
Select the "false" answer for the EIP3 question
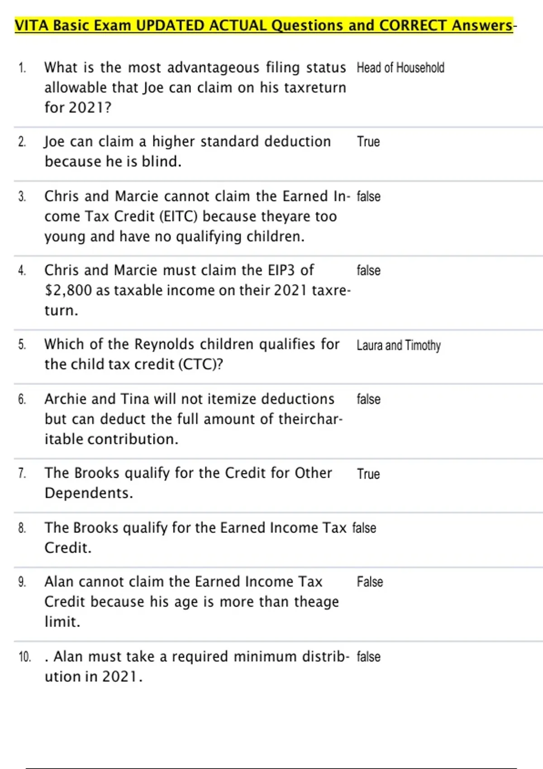pos(368,271)
